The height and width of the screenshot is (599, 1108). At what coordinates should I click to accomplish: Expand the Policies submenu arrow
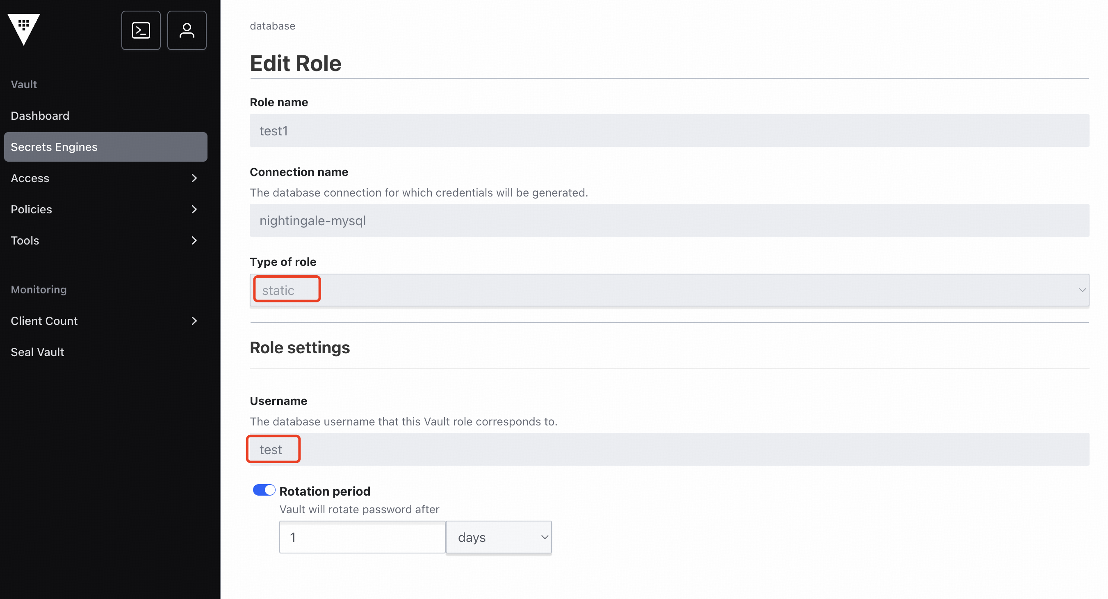click(194, 209)
